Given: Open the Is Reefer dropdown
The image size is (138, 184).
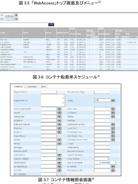Looking at the screenshot, I should (113, 167).
